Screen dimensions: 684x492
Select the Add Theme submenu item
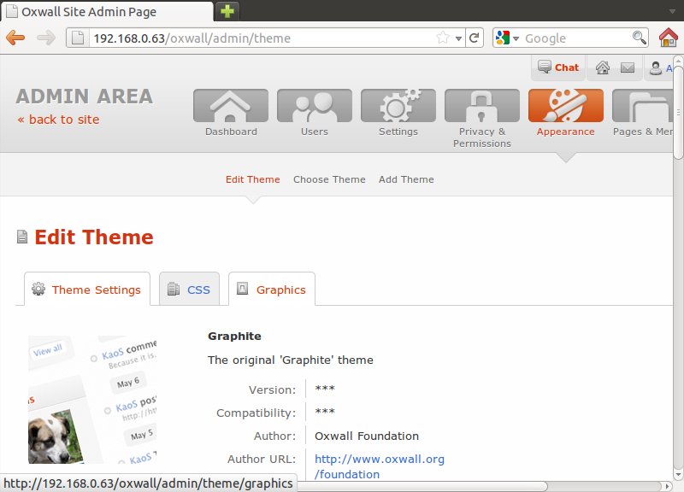pyautogui.click(x=406, y=179)
